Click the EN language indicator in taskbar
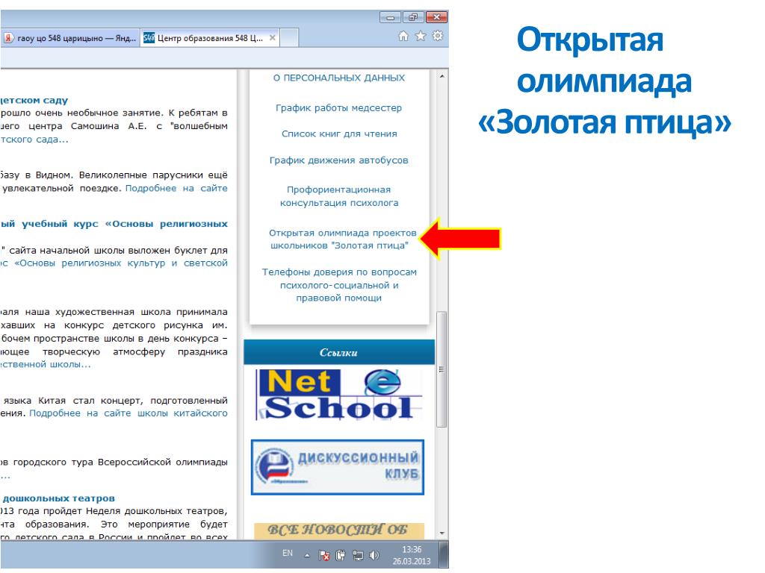Viewport: 765px width, 573px height. click(288, 554)
